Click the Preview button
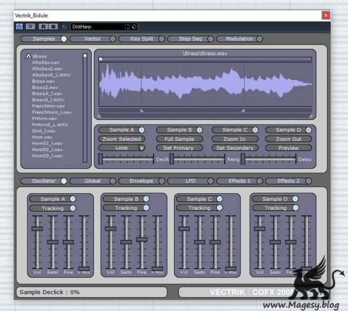The height and width of the screenshot is (311, 348). pyautogui.click(x=288, y=148)
